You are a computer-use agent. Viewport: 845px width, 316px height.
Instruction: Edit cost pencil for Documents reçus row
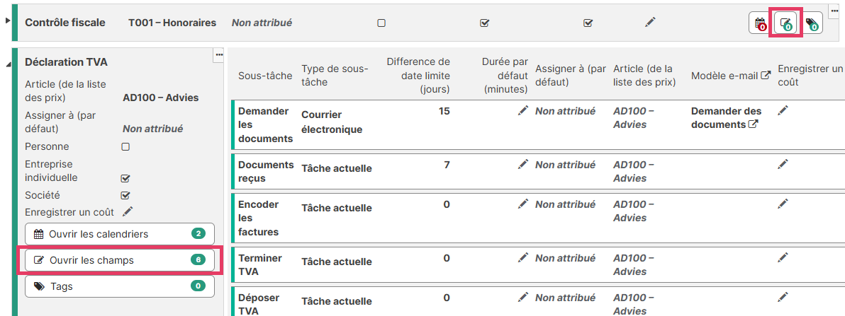click(783, 164)
